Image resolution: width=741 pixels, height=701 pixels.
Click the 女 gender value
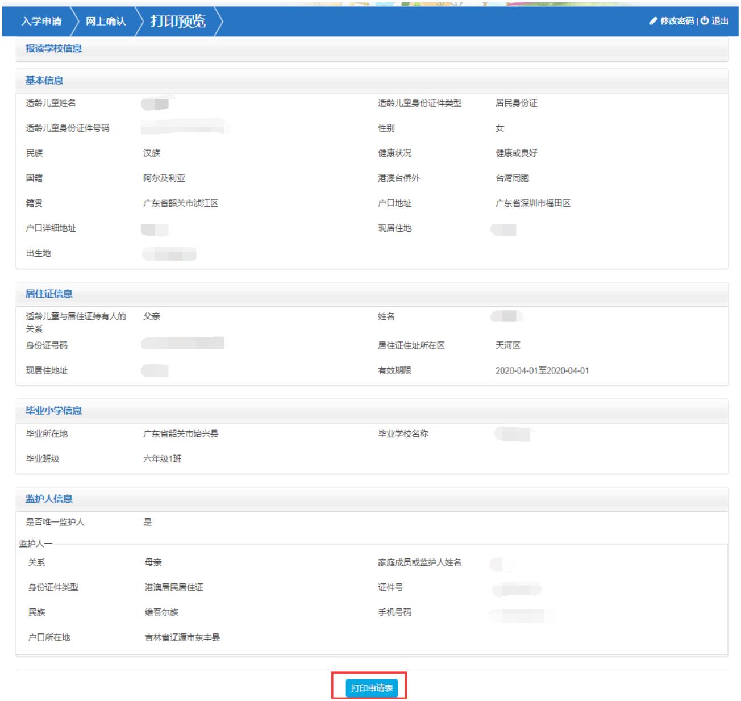[499, 128]
